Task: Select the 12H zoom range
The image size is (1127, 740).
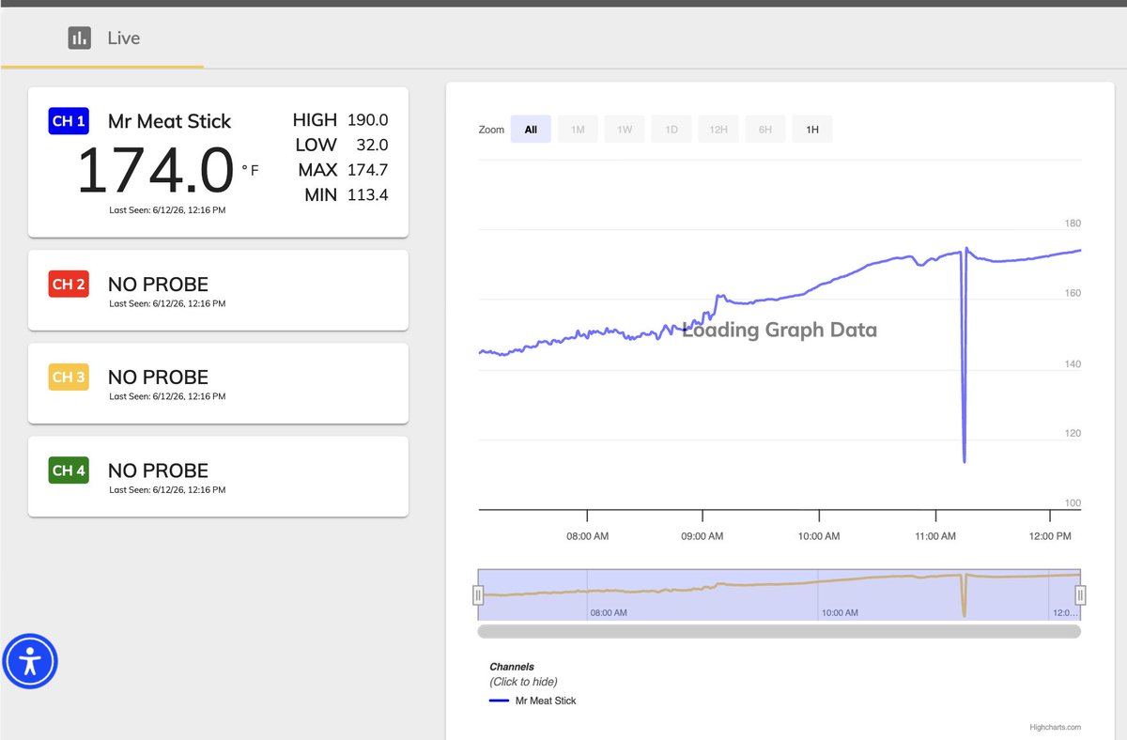Action: 718,130
